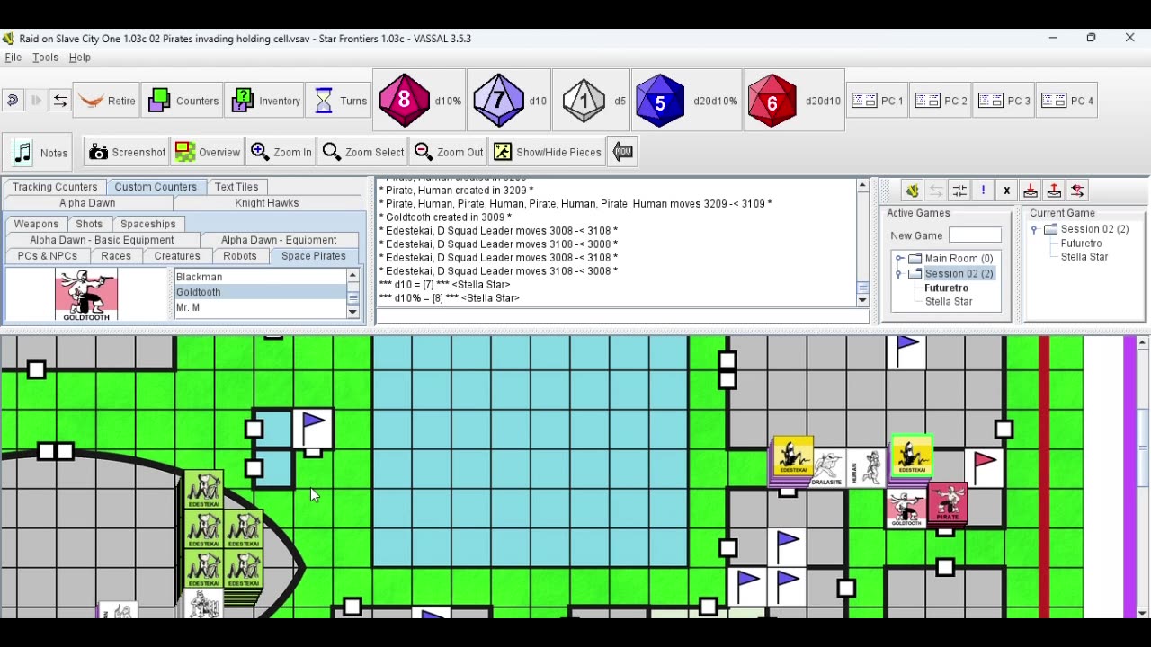Select the Knight Hawks tab
The image size is (1151, 647).
267,203
